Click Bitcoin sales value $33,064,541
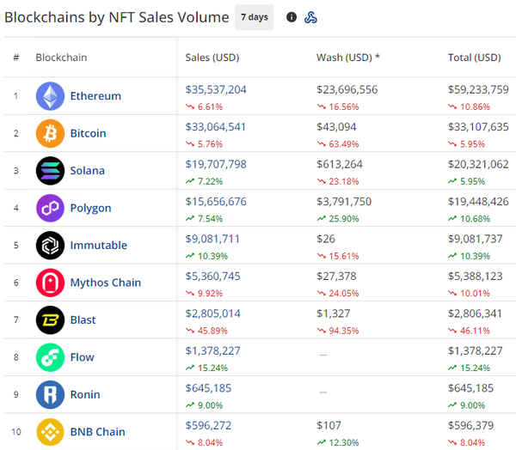Viewport: 516px width, 450px height. [216, 126]
